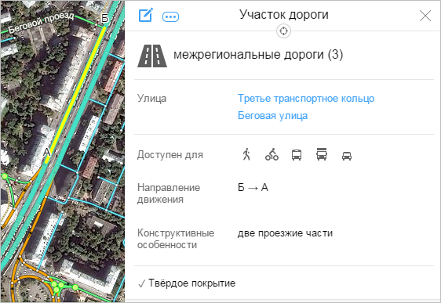This screenshot has width=441, height=303.
Task: Click the Доступен для field label
Action: (x=170, y=154)
